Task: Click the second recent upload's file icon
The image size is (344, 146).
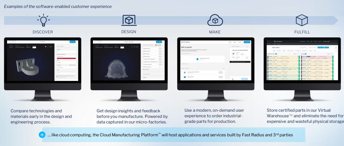Action: coord(185,77)
